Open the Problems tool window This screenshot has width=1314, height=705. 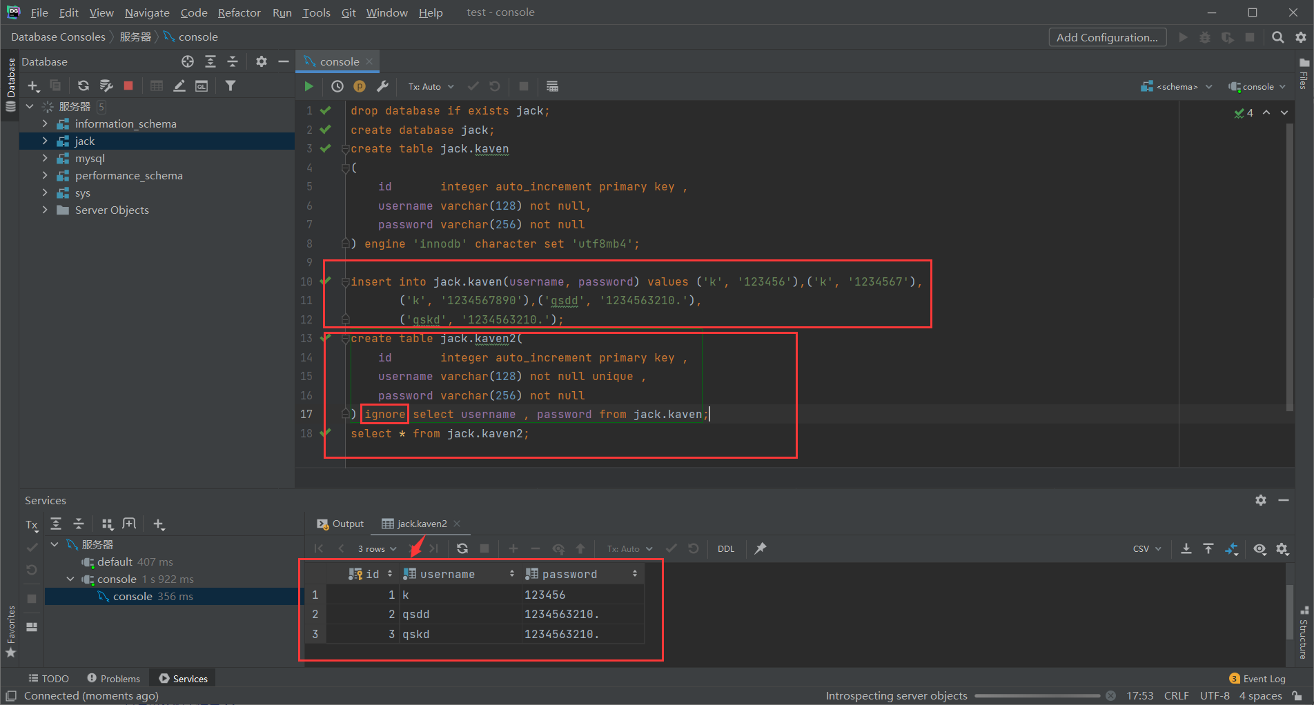(x=114, y=679)
